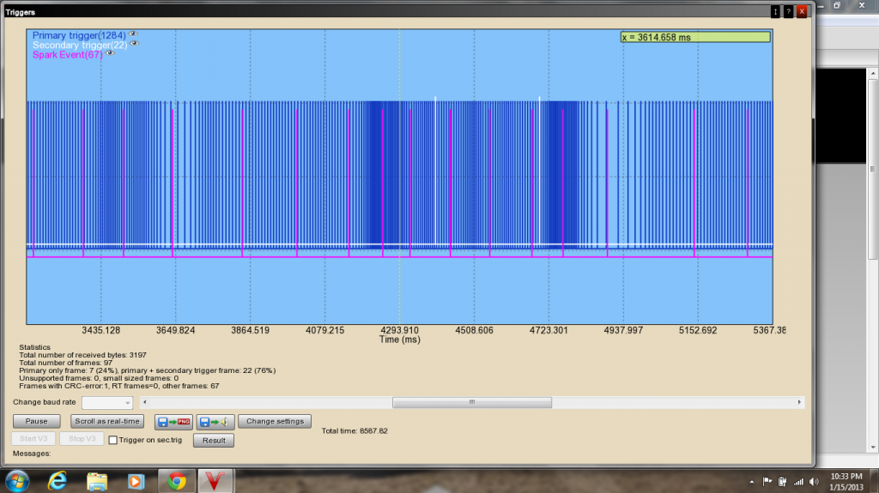Hide the Secondary trigger trace
This screenshot has height=493, width=879.
135,44
